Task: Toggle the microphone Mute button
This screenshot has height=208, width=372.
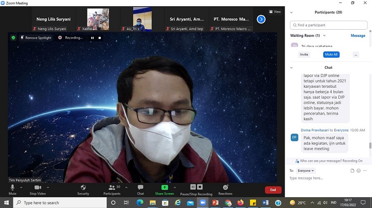Action: click(12, 189)
